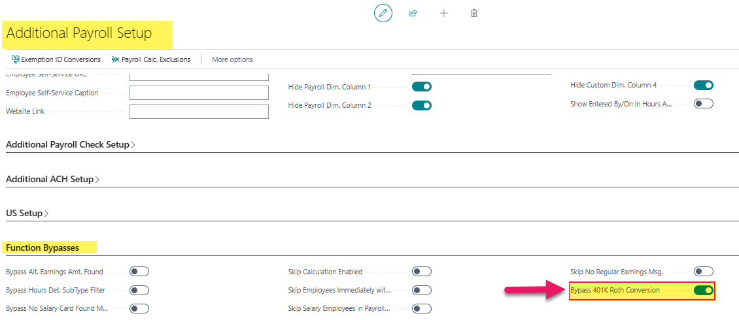The width and height of the screenshot is (739, 320).
Task: Click the share icon at top
Action: coord(413,13)
